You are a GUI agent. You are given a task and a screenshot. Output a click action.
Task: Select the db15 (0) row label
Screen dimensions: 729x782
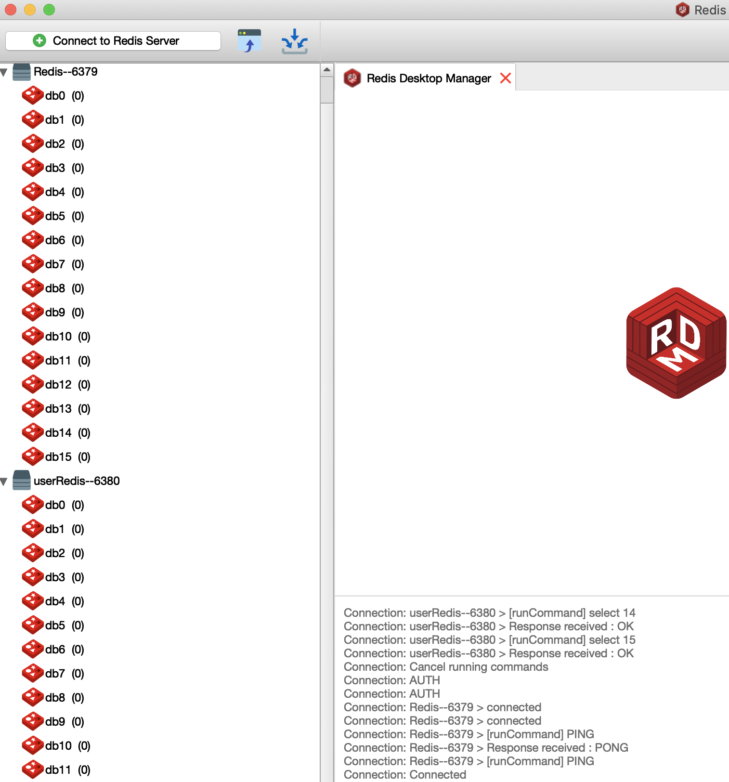tap(68, 457)
